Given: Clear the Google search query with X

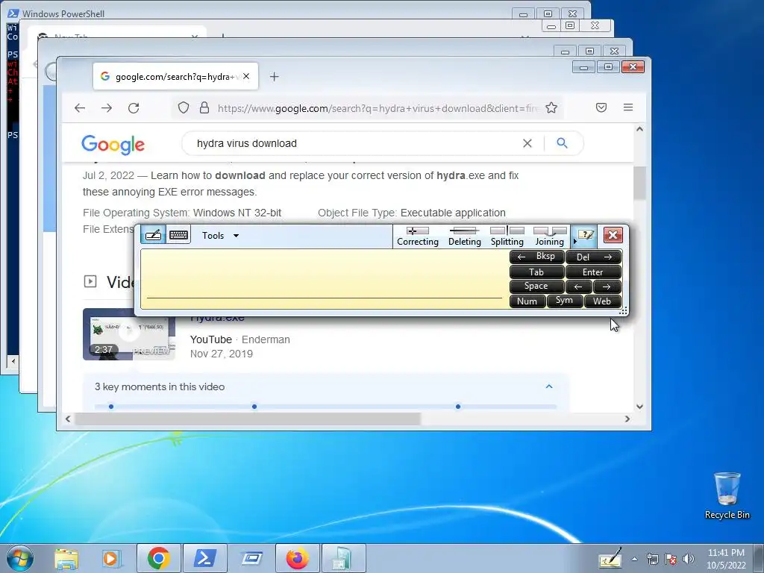Looking at the screenshot, I should pyautogui.click(x=527, y=143).
